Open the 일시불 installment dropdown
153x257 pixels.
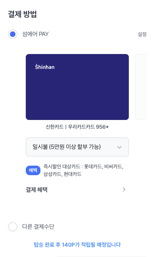point(77,147)
